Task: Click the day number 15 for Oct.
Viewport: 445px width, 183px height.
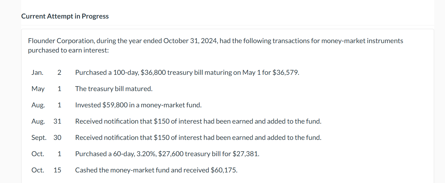Action: click(57, 170)
